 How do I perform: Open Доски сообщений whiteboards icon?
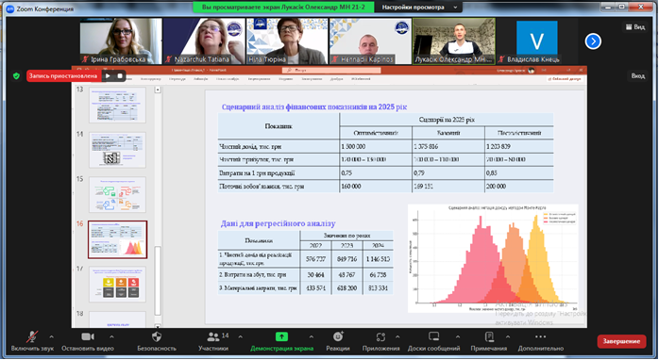coord(433,336)
